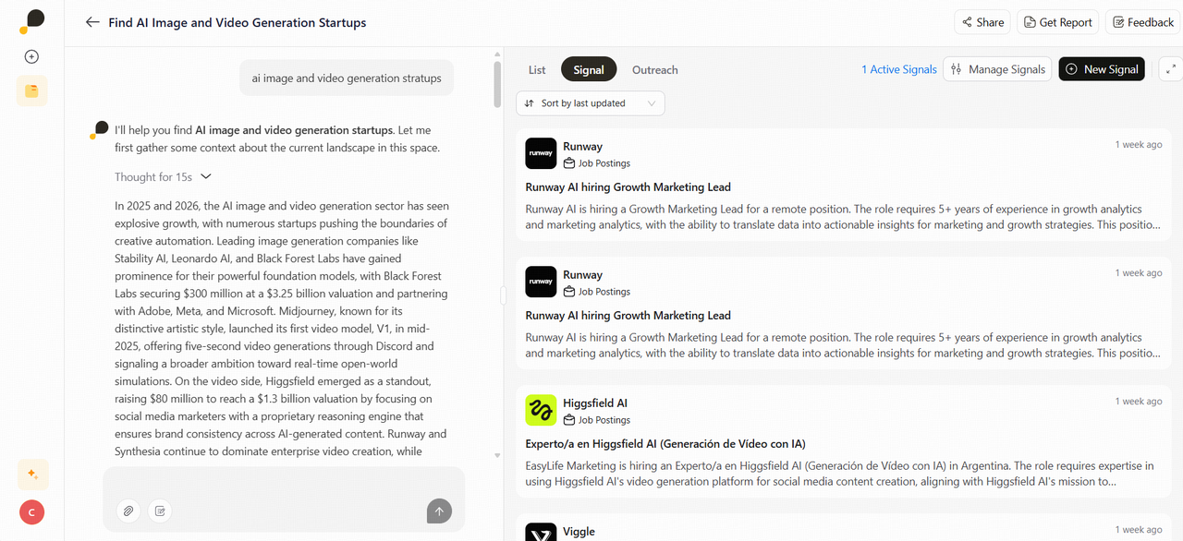
Task: Click the paperclip attach file icon
Action: pos(128,511)
